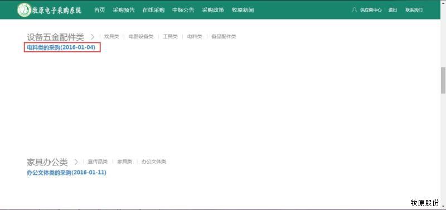
Task: Open the 牧原新闻 menu item
Action: [243, 10]
